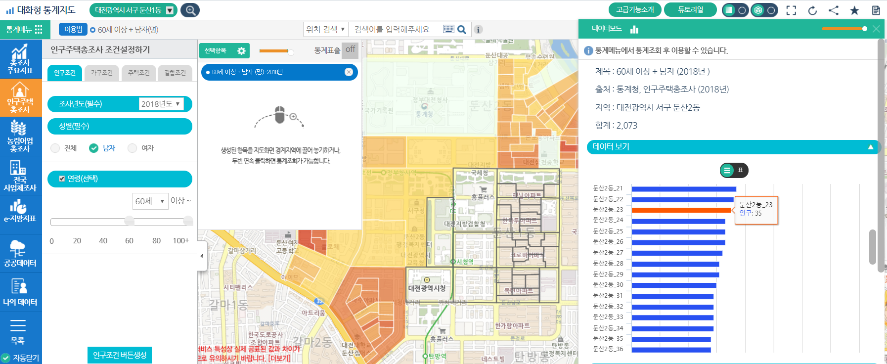The image size is (887, 364).
Task: Click the share icon in top toolbar
Action: tap(834, 10)
